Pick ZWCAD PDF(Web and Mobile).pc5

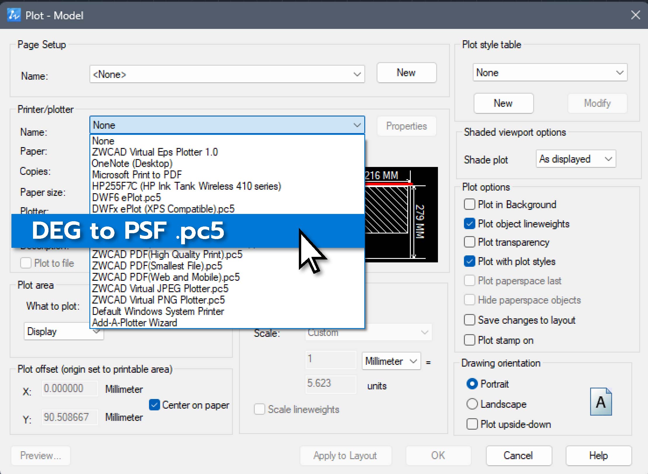coord(227,277)
